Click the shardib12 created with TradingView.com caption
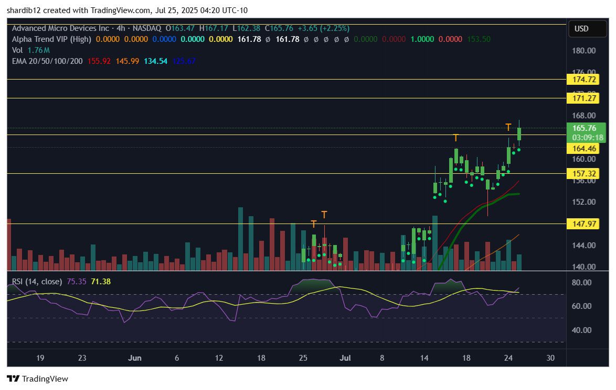Screen dimensions: 616x390 pos(128,10)
